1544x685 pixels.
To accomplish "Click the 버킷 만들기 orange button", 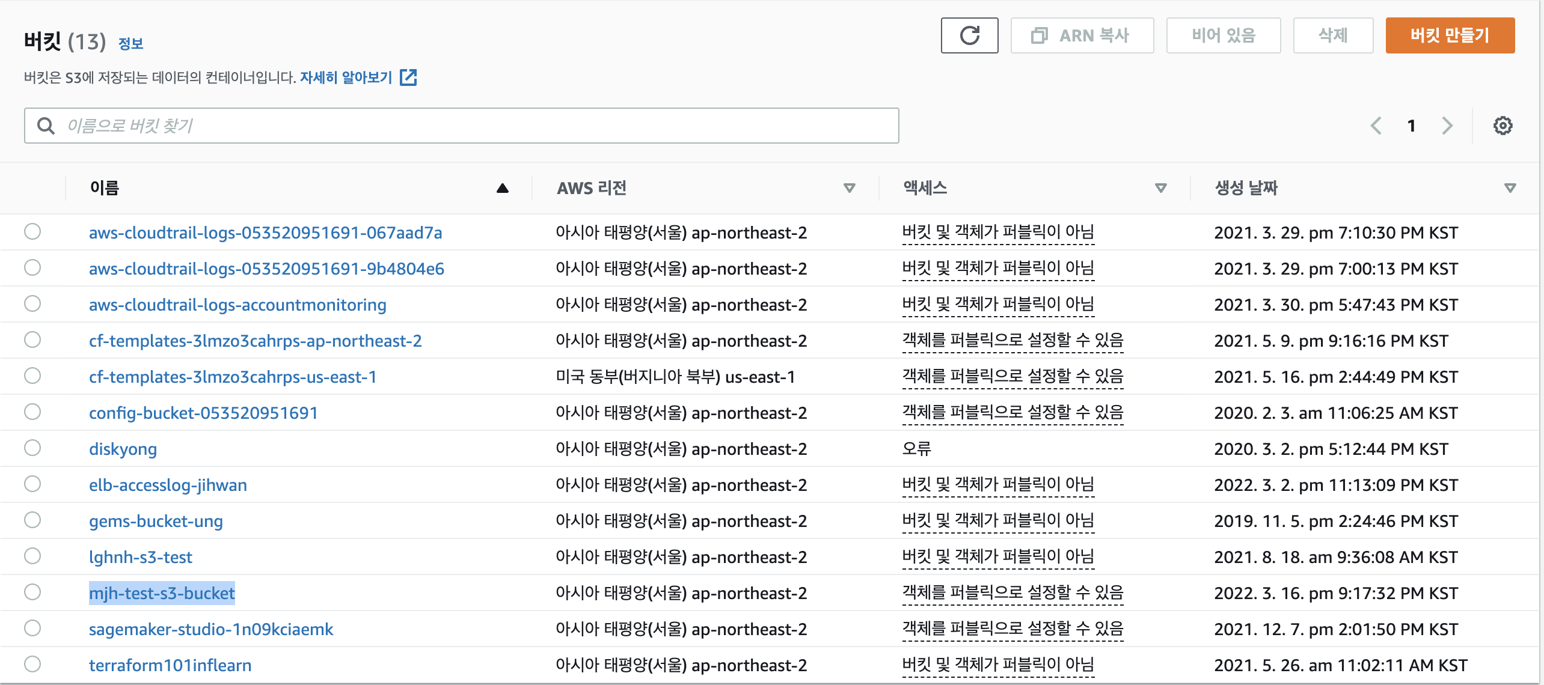I will (x=1449, y=35).
